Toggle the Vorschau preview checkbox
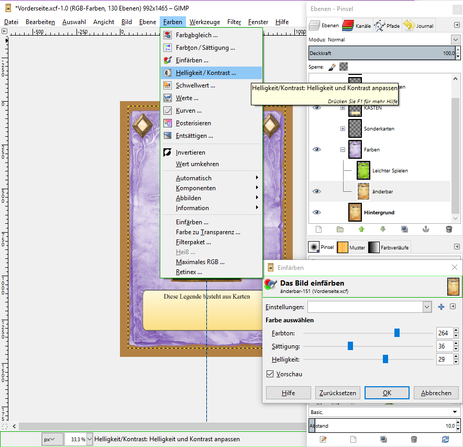 pyautogui.click(x=270, y=374)
